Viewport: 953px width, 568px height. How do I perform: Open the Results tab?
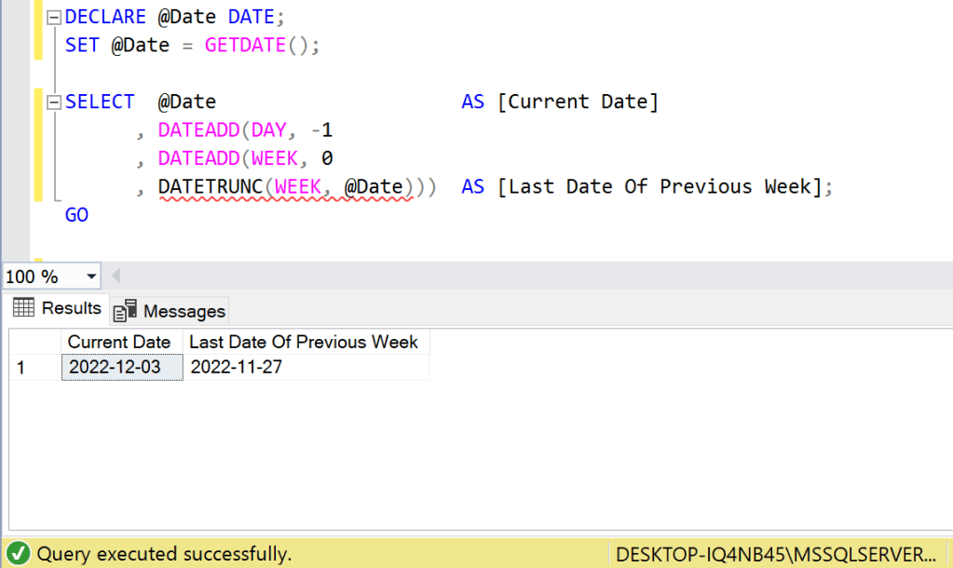tap(71, 308)
